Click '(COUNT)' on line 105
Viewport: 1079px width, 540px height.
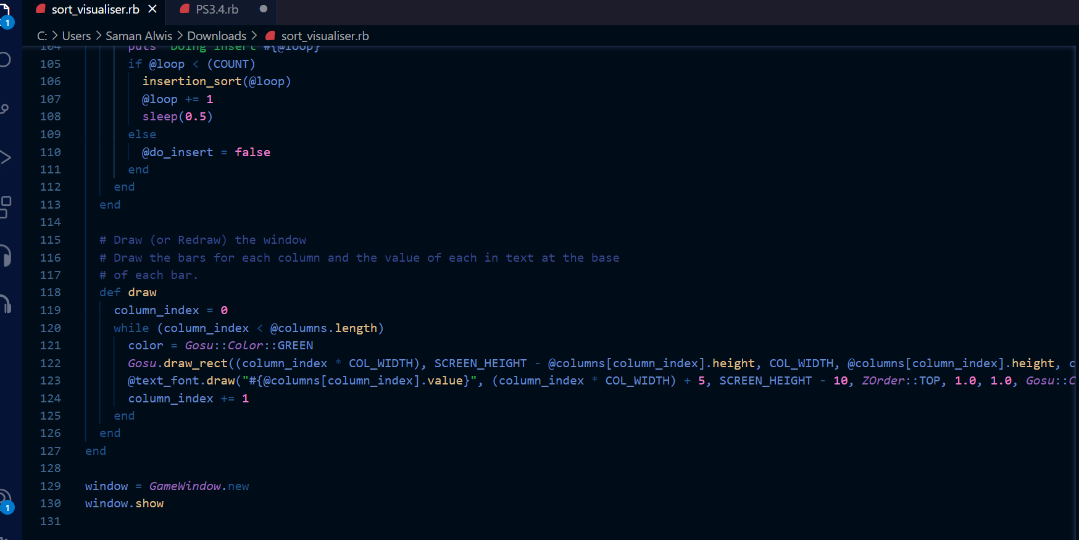click(x=231, y=64)
